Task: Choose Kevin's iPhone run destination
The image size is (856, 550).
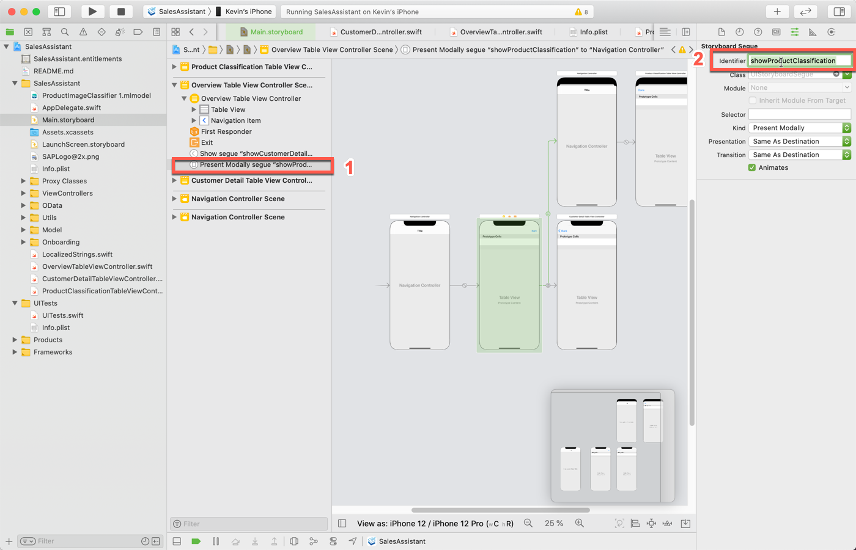Action: click(x=243, y=12)
